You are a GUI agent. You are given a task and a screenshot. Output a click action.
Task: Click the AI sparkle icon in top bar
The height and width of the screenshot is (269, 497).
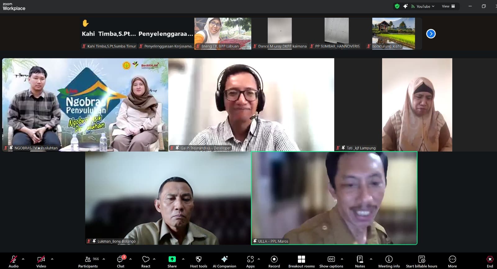pos(405,6)
